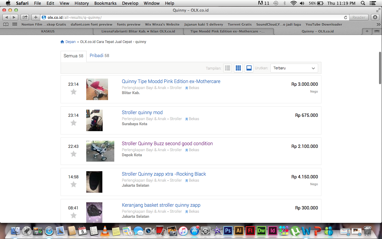
Task: Favorite the Stroller quinny mod listing star
Action: pos(73,123)
